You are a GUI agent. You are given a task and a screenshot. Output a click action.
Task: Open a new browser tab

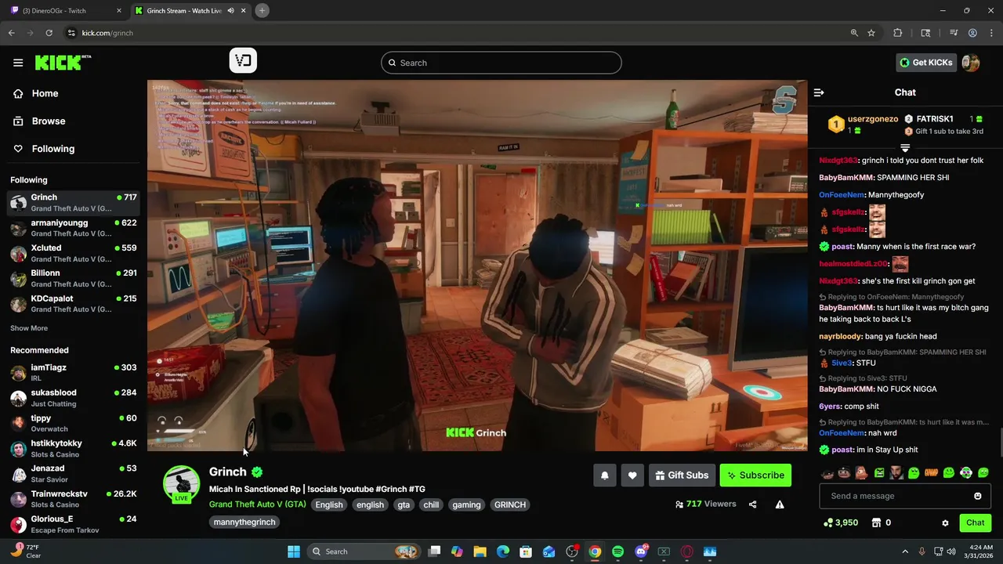tap(262, 11)
